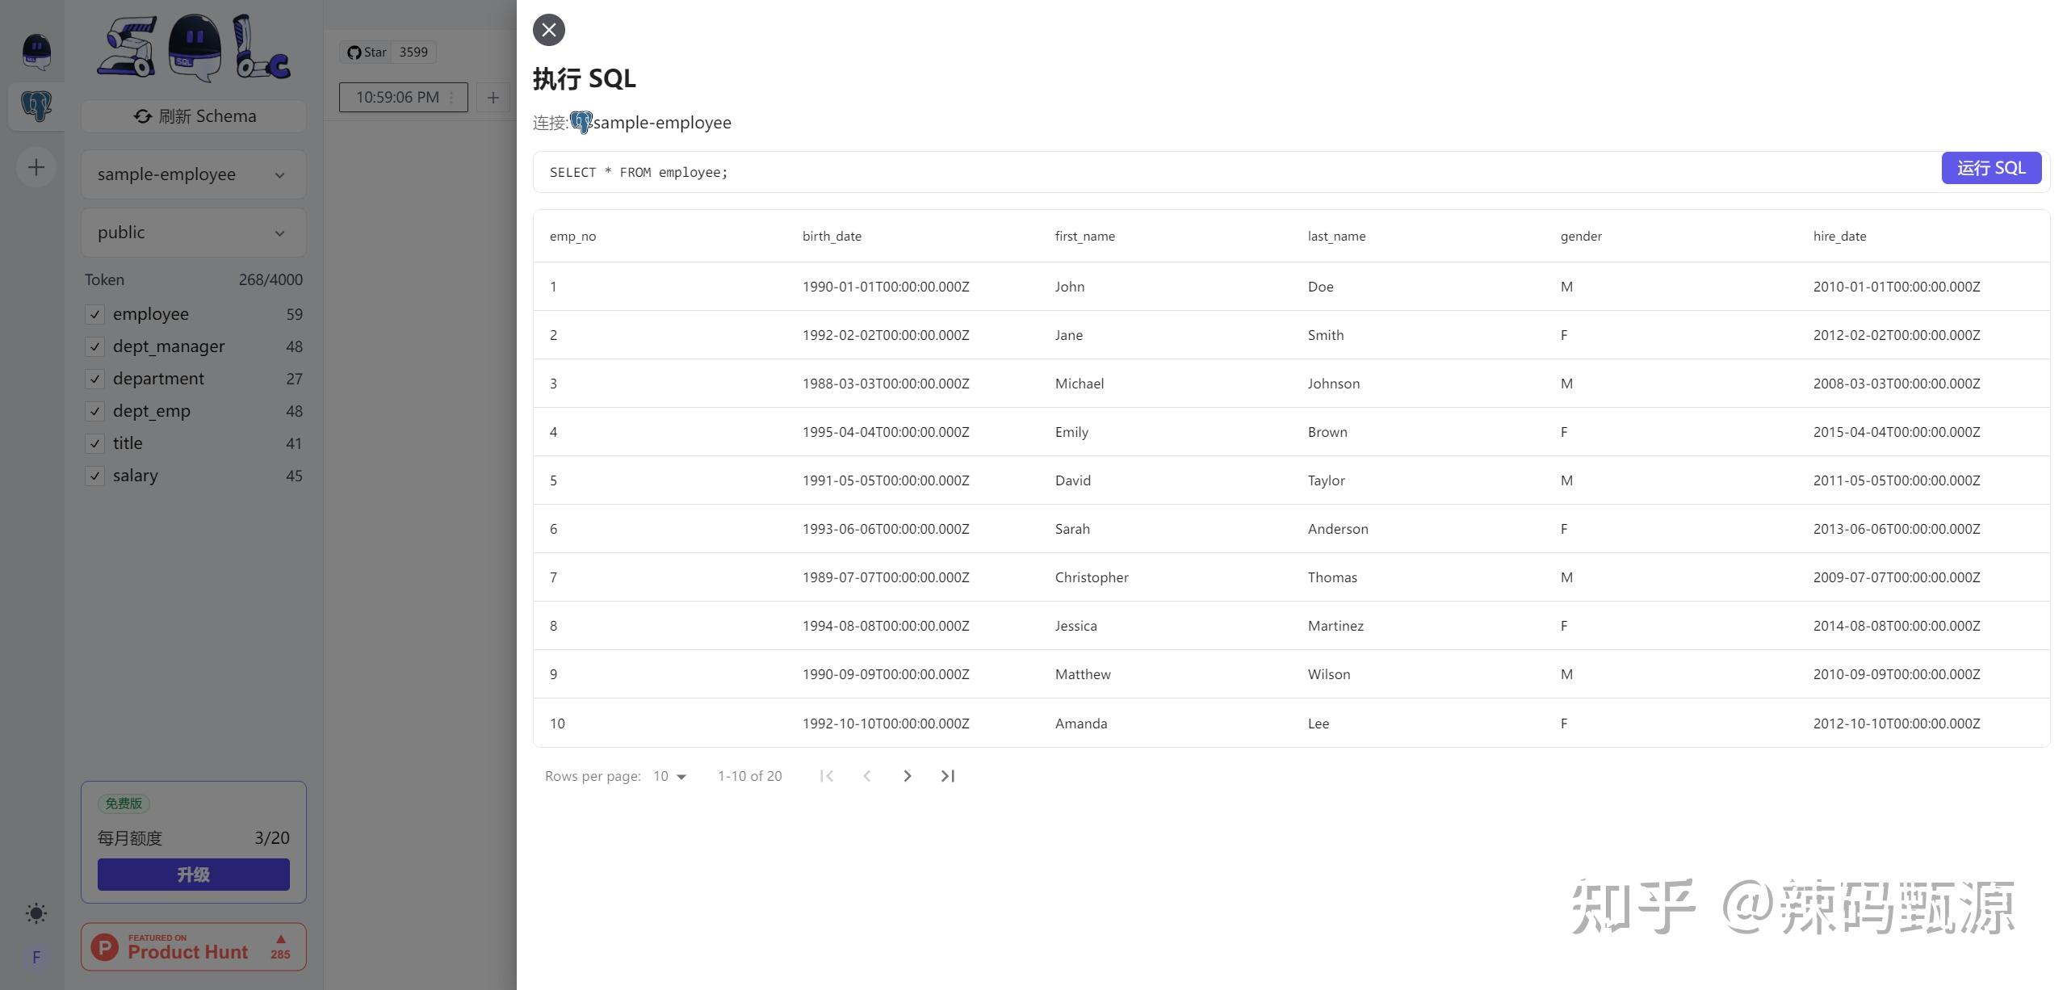Screen dimensions: 2067x990
Task: Click the plus icon to add a new connection
Action: (36, 167)
